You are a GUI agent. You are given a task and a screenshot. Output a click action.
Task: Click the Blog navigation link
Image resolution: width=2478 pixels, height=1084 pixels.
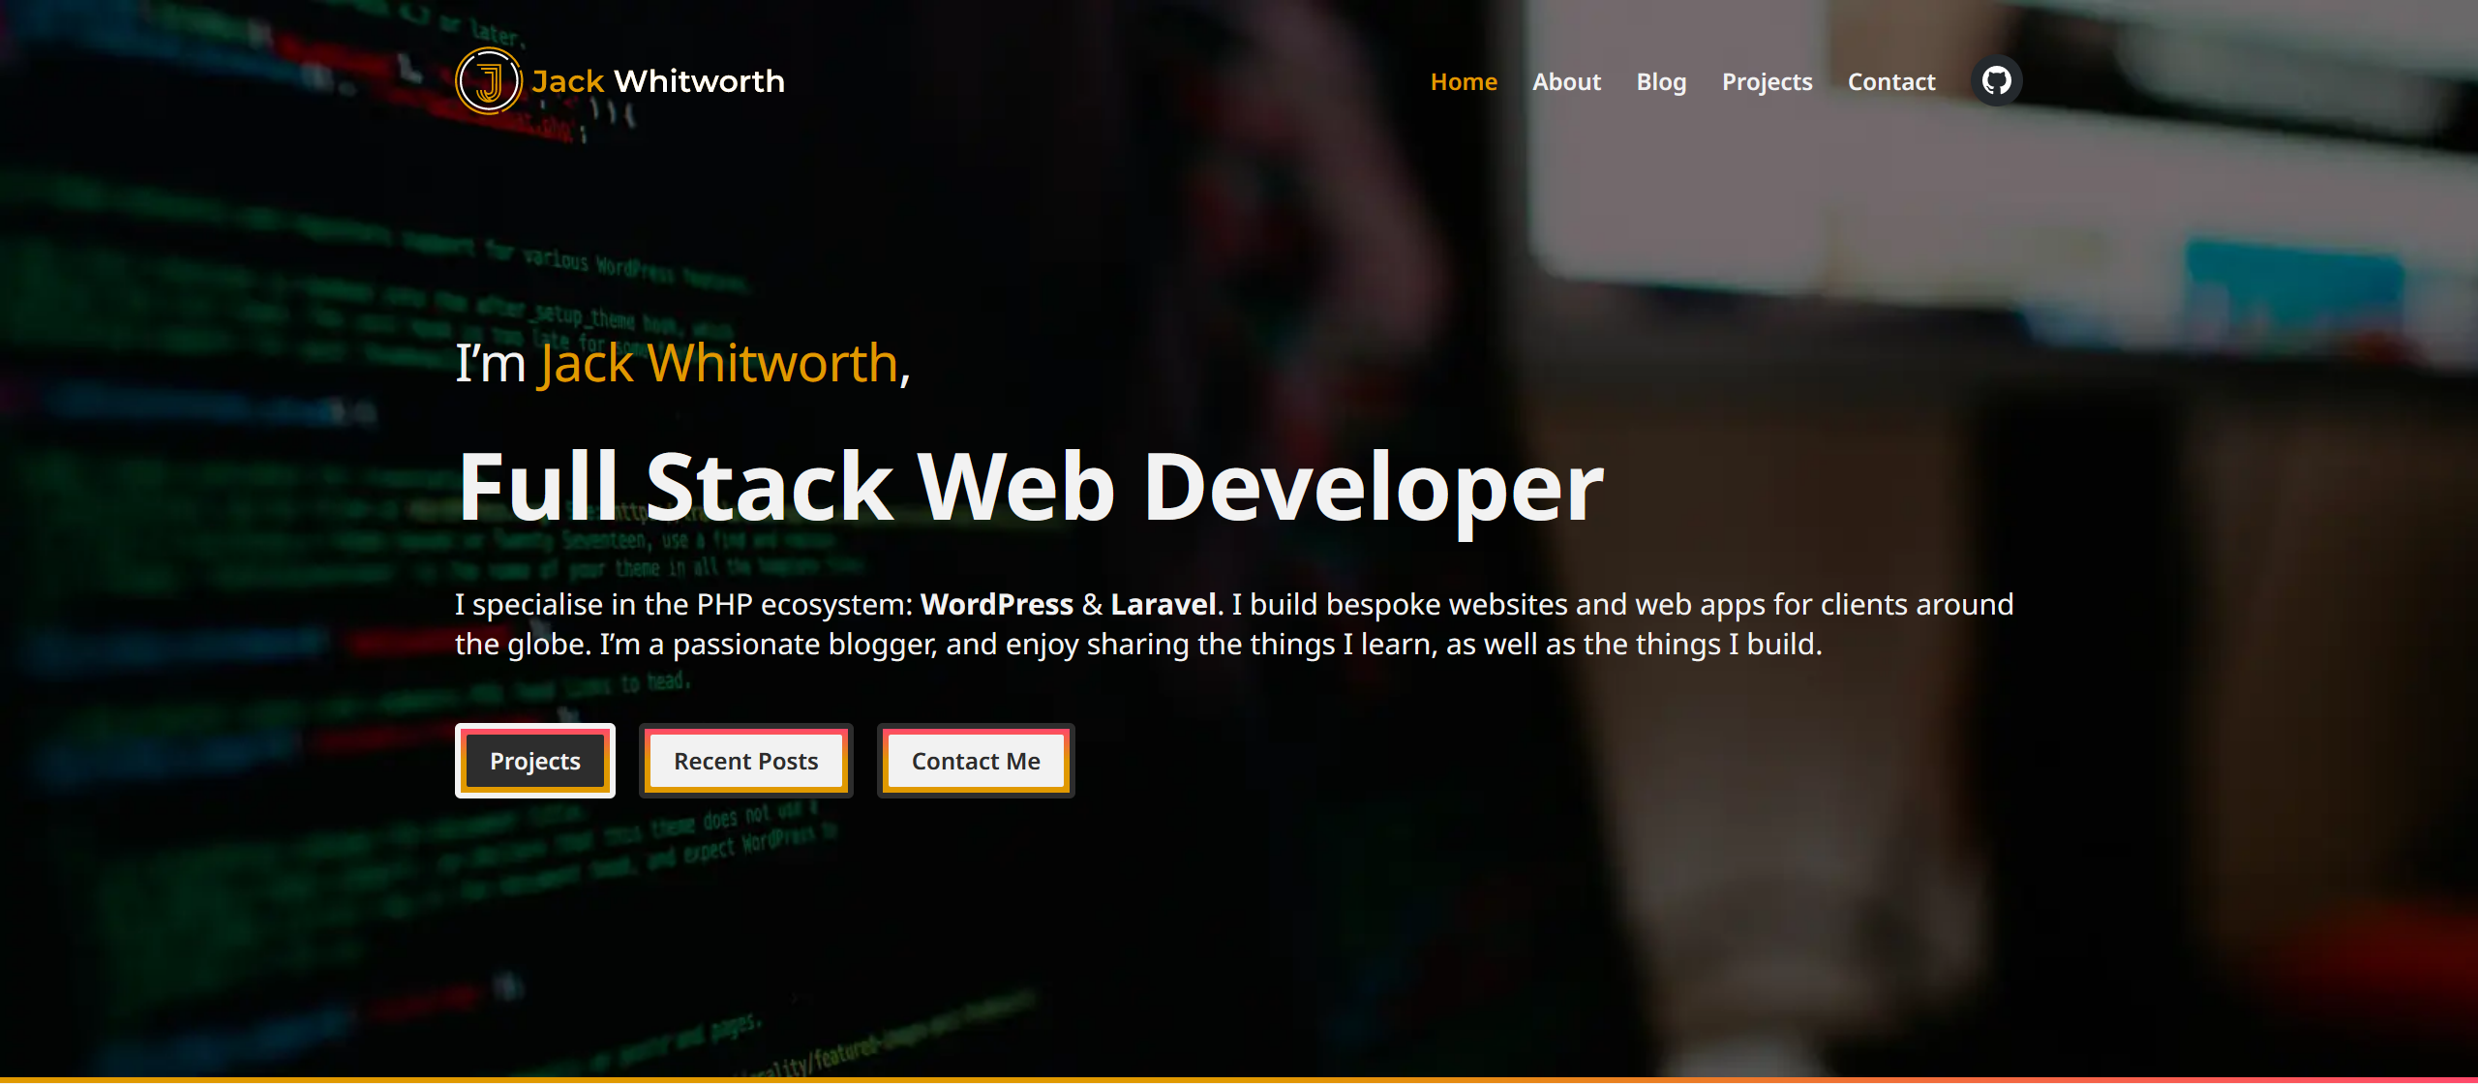(1661, 80)
